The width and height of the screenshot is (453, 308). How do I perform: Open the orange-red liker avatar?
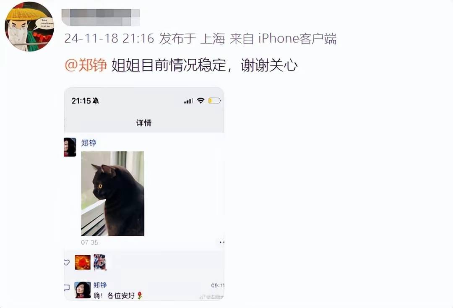point(83,262)
